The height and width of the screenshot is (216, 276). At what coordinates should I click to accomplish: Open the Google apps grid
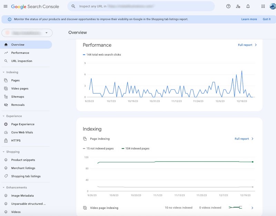pyautogui.click(x=263, y=6)
